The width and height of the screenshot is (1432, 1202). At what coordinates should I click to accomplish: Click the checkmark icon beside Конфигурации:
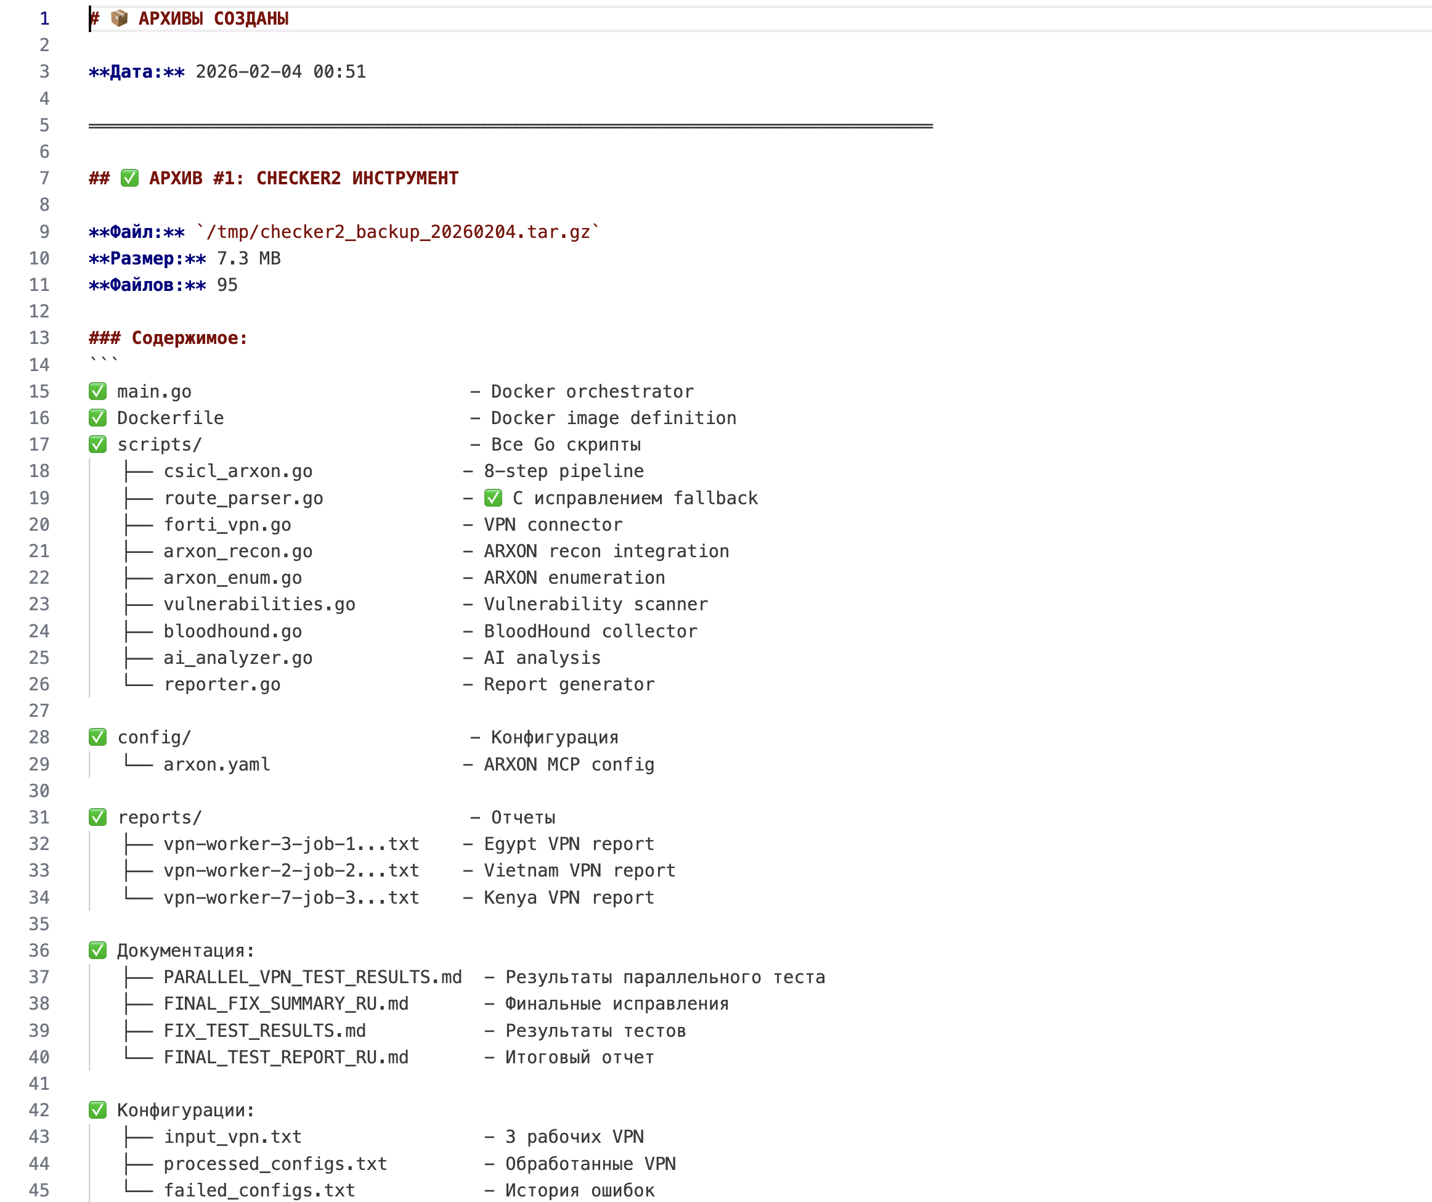(x=97, y=1110)
